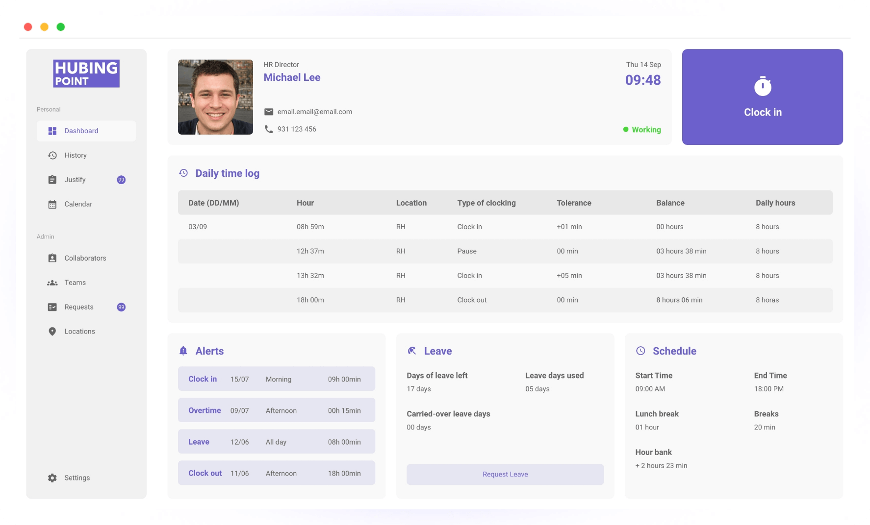This screenshot has height=525, width=870.
Task: Go to the Justify section
Action: [86, 180]
